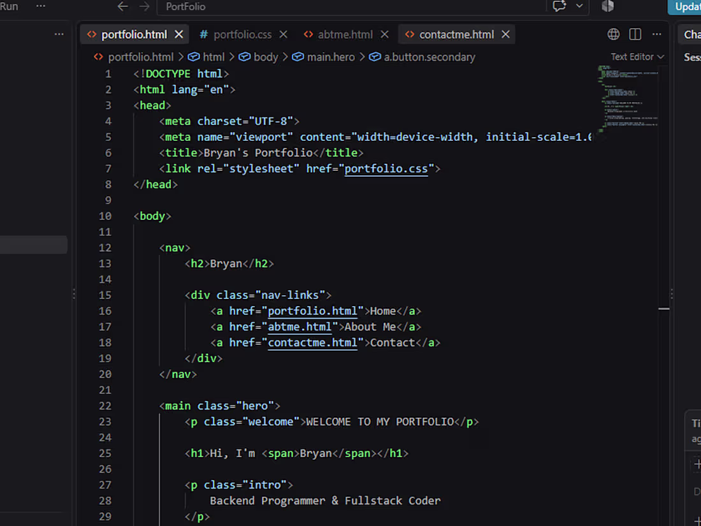
Task: Click the code minimap
Action: pos(628,99)
